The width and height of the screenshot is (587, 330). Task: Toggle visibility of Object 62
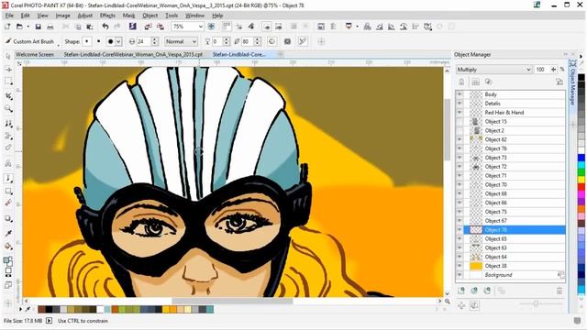(x=460, y=139)
